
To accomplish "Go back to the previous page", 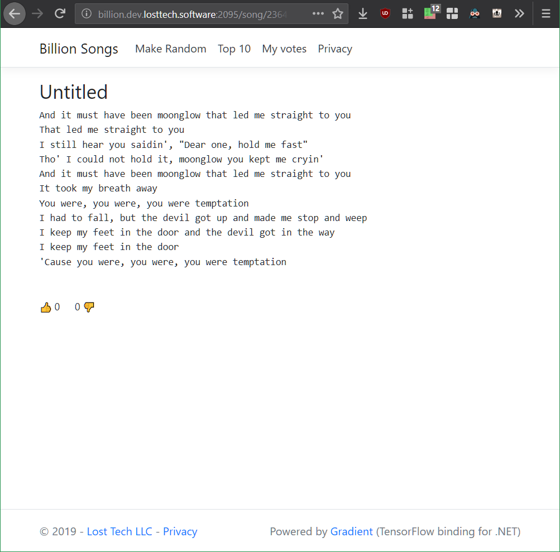I will point(15,14).
